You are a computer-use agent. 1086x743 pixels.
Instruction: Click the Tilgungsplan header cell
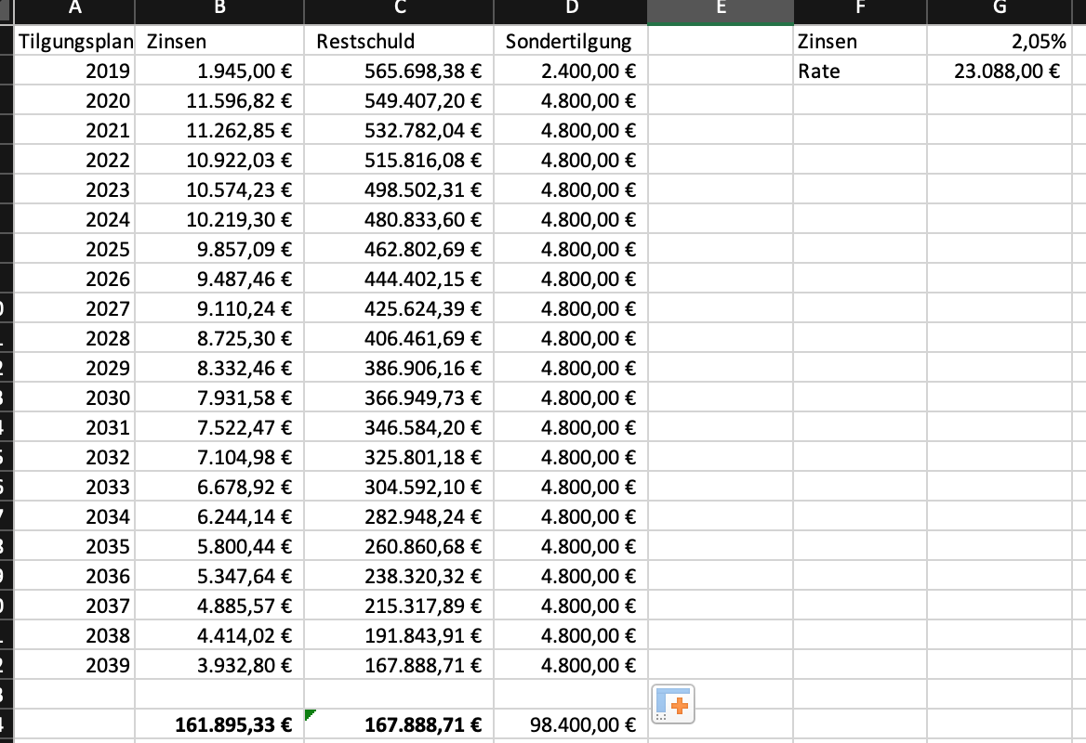click(74, 41)
